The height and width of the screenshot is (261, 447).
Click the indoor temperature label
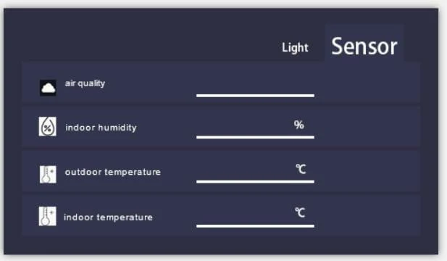point(108,217)
